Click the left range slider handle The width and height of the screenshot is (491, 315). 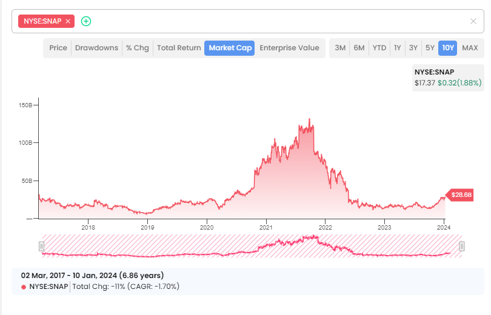(x=41, y=247)
